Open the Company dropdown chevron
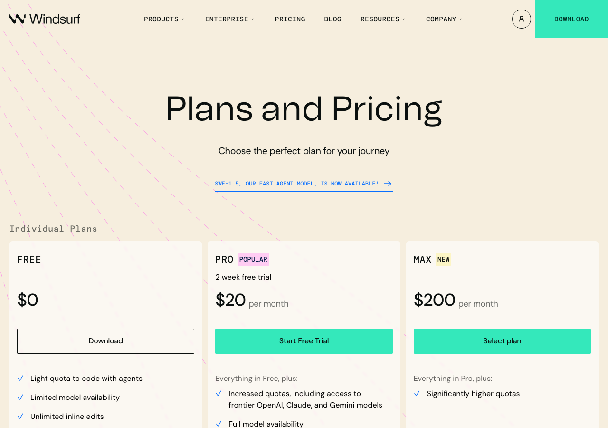608x428 pixels. pos(460,19)
